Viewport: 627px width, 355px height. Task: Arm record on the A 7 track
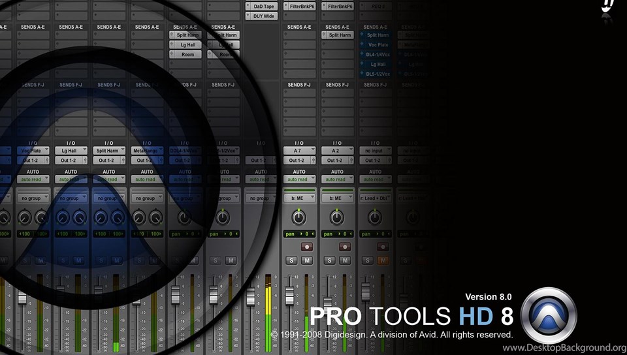[x=306, y=247]
